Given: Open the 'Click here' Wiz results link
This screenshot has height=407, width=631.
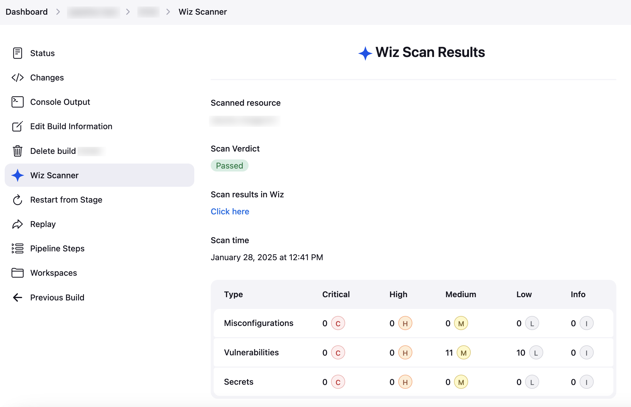Looking at the screenshot, I should pos(230,211).
